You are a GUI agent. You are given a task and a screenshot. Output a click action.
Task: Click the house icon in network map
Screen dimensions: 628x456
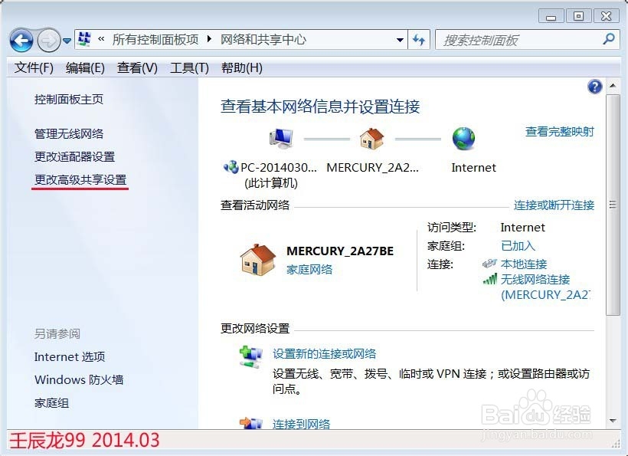[x=371, y=139]
